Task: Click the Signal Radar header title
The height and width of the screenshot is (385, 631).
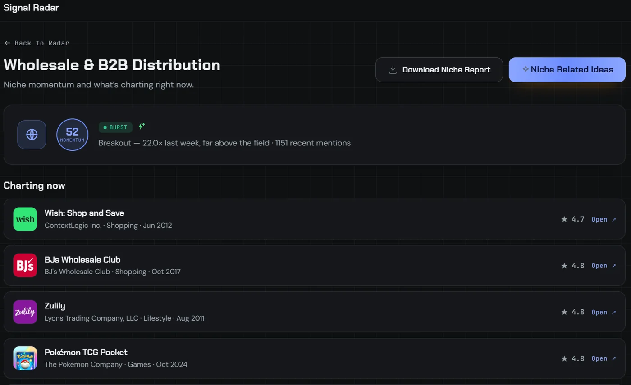Action: coord(31,8)
